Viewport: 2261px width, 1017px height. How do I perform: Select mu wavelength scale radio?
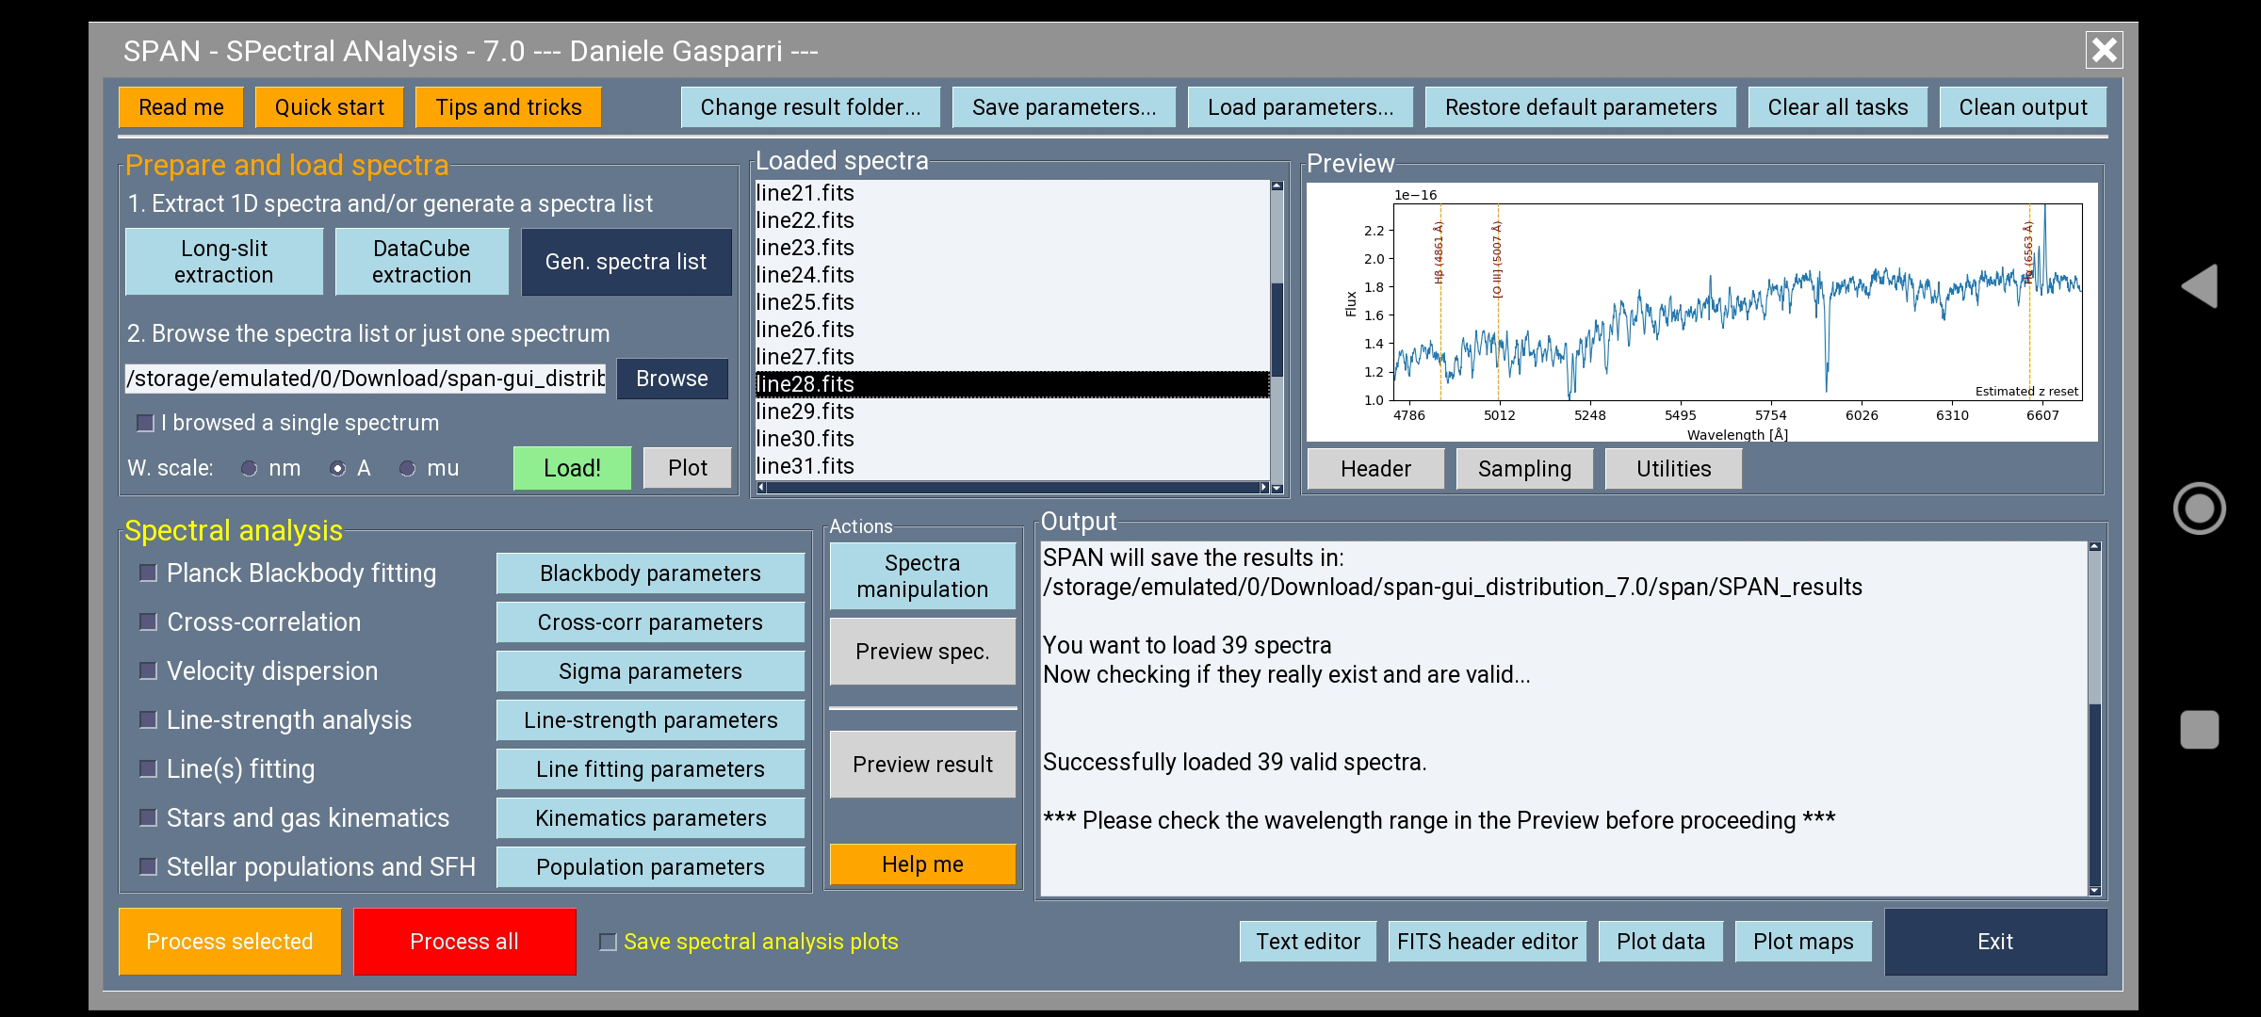[407, 468]
